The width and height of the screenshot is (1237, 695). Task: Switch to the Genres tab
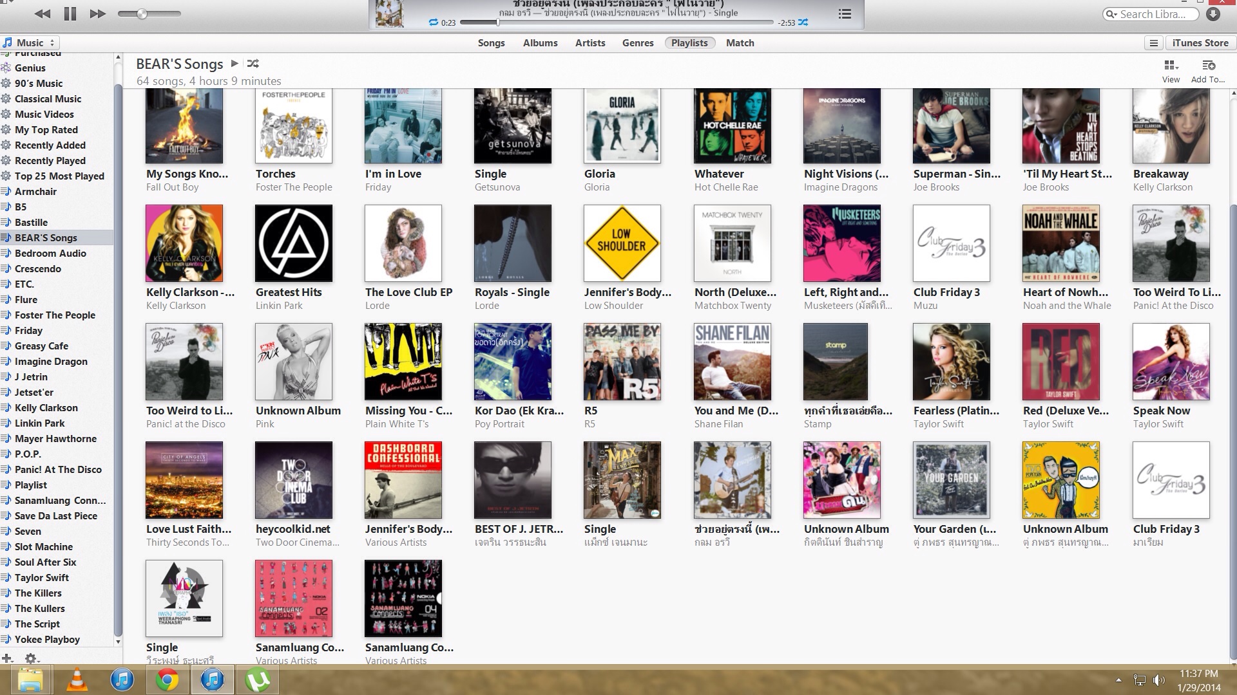click(638, 43)
